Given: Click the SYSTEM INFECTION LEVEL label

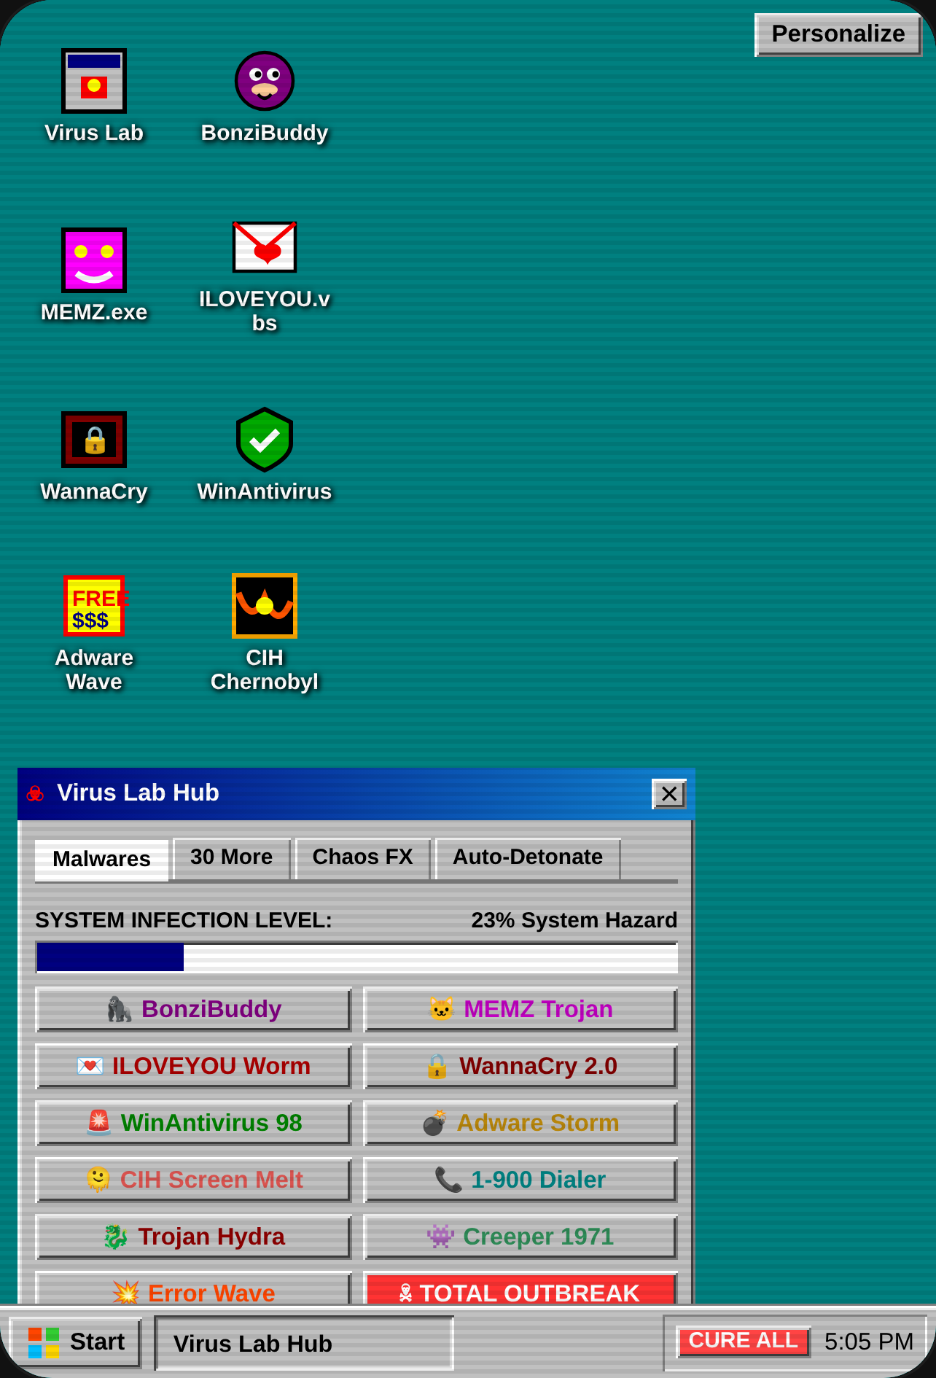Looking at the screenshot, I should pyautogui.click(x=184, y=920).
